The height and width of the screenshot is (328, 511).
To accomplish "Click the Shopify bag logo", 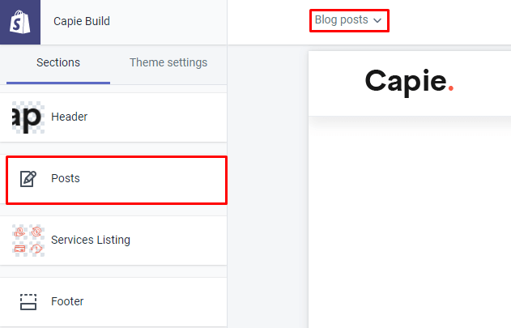I will [20, 22].
